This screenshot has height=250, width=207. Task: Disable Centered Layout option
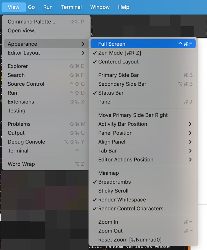[x=118, y=62]
